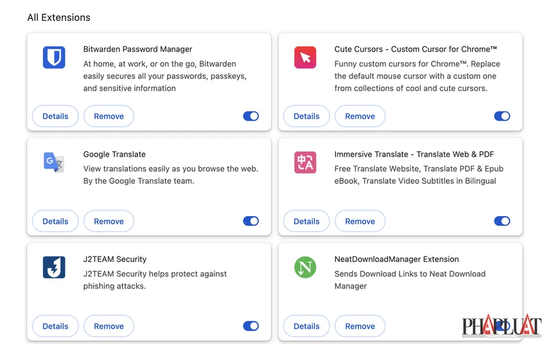Click the J2TEAM Security icon
Image resolution: width=546 pixels, height=344 pixels.
[x=54, y=267]
